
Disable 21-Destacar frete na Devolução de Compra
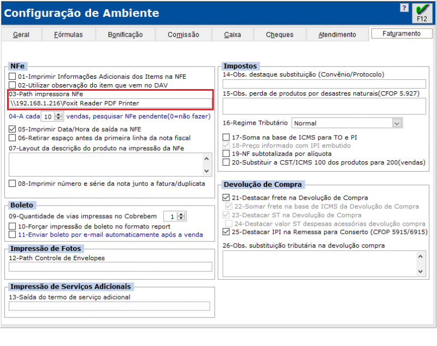[227, 197]
